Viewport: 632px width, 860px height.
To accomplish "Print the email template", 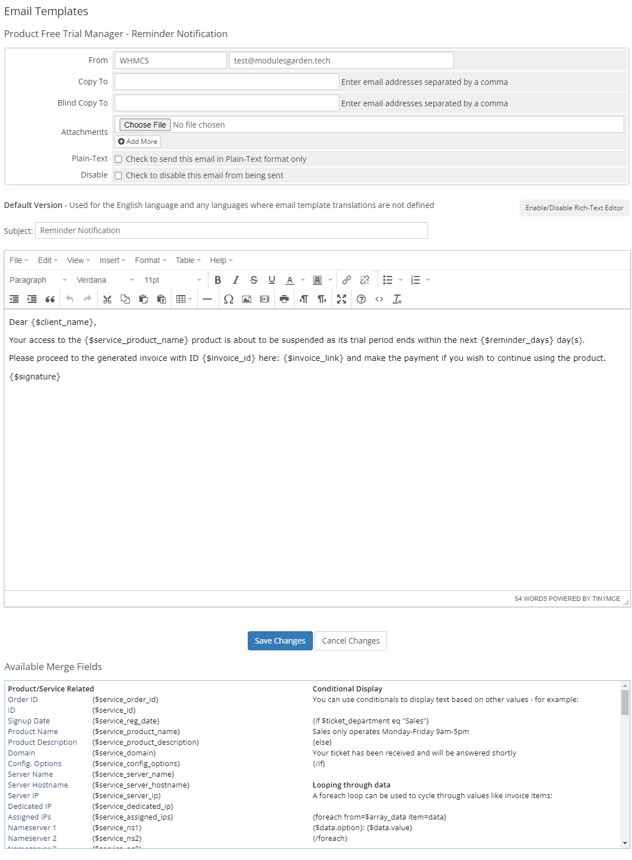I will click(x=284, y=299).
